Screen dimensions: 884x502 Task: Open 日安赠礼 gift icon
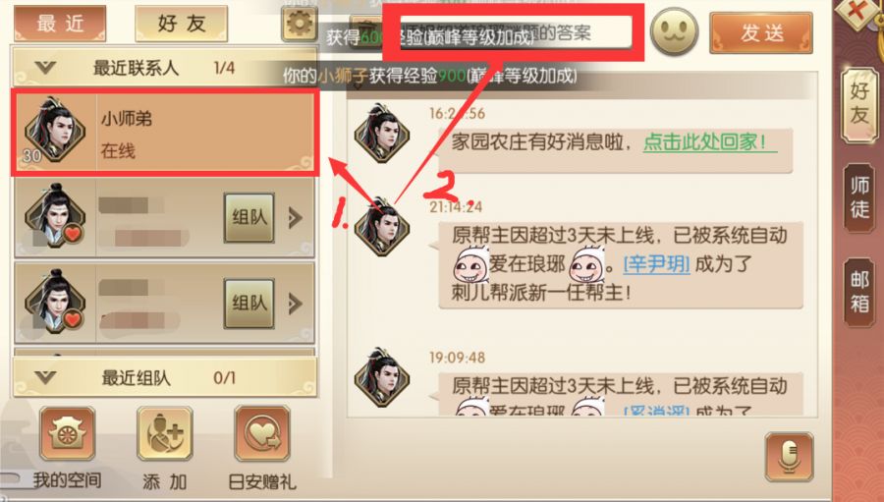pyautogui.click(x=262, y=434)
